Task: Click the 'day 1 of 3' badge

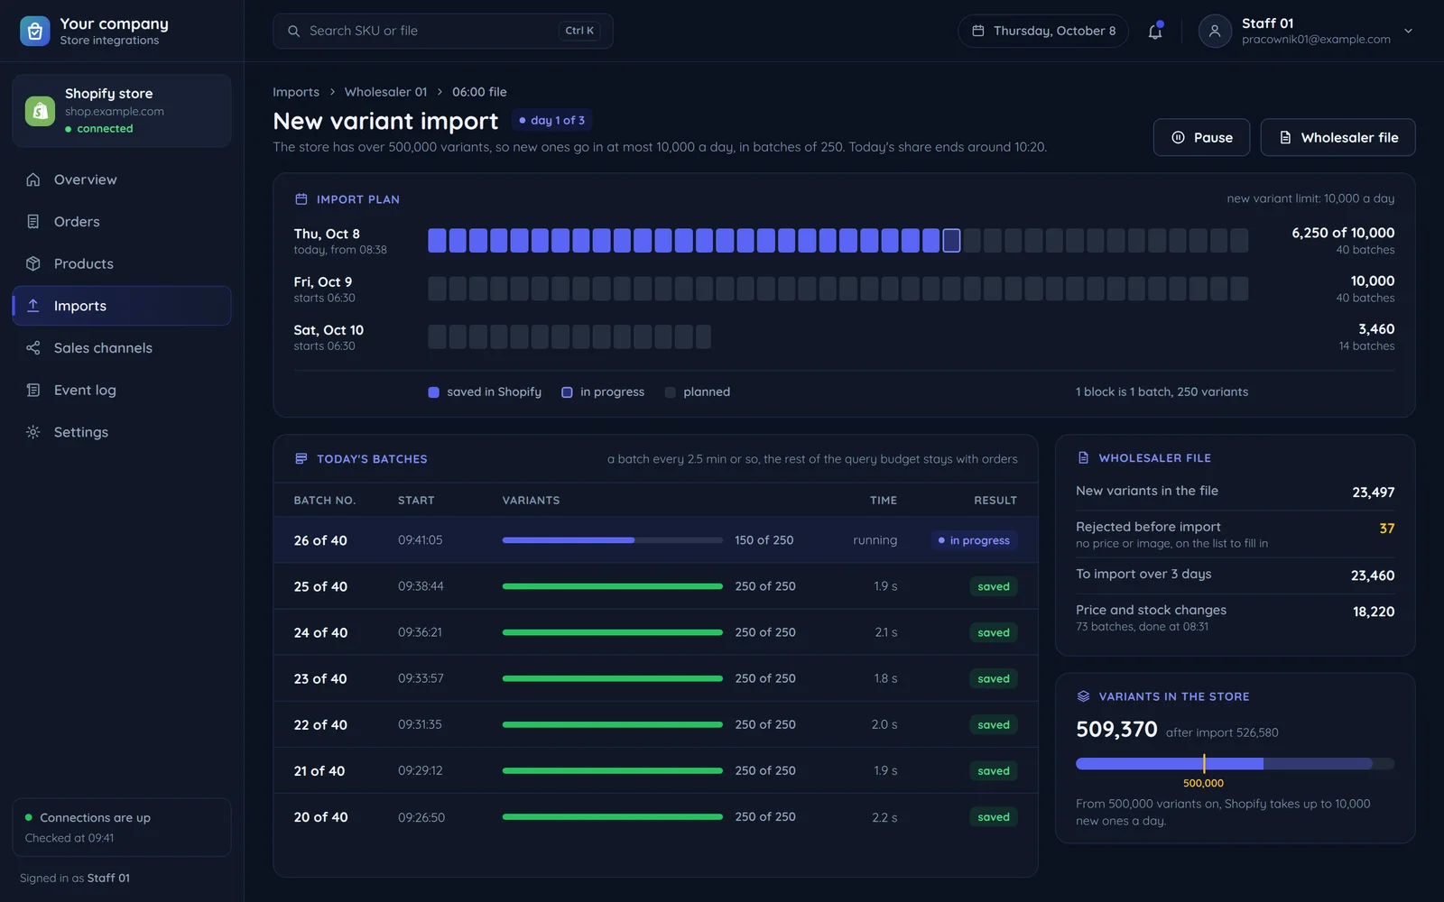Action: point(551,120)
